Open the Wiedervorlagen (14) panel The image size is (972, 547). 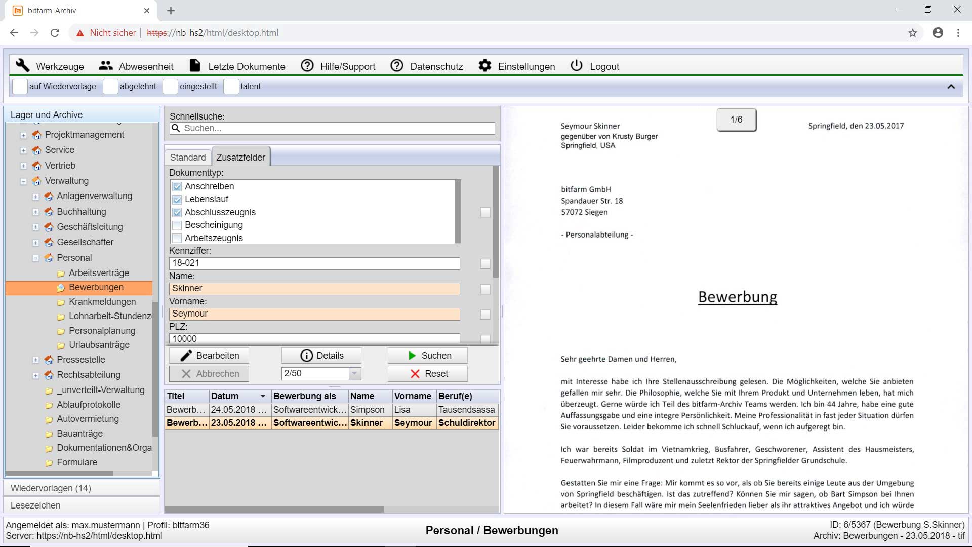pyautogui.click(x=82, y=488)
